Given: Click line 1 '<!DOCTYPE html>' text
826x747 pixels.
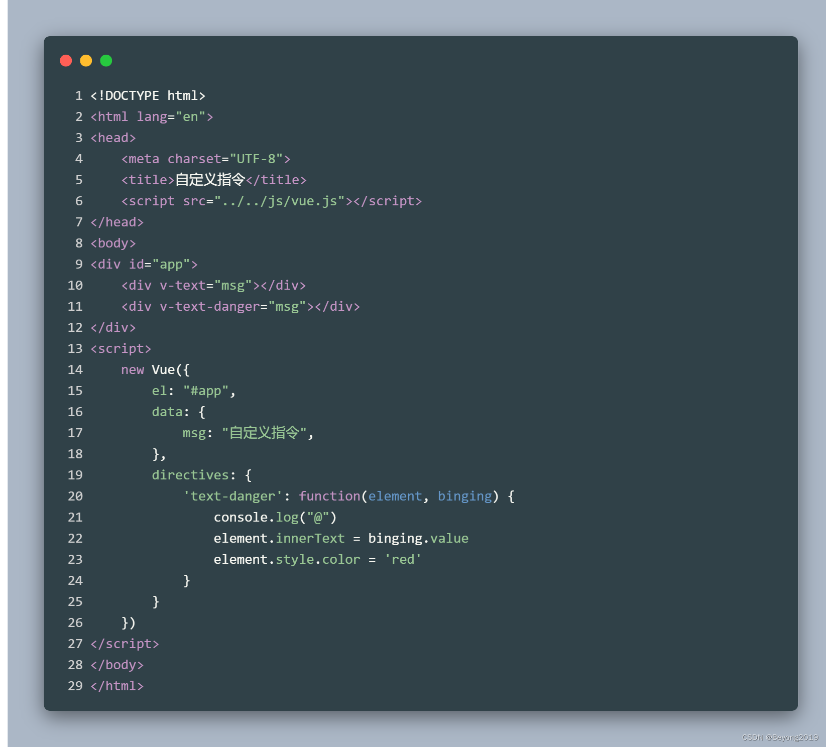Looking at the screenshot, I should (x=148, y=95).
